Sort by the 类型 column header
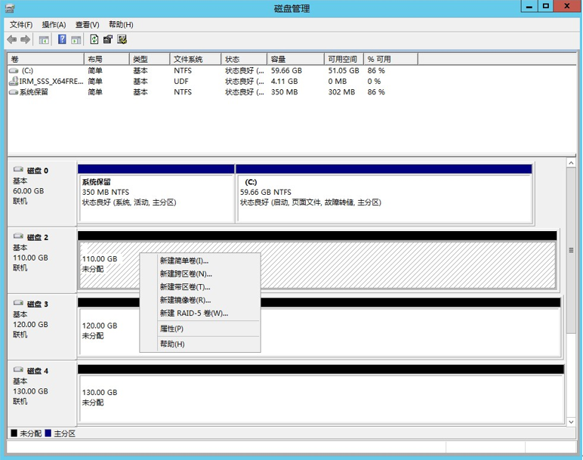The width and height of the screenshot is (583, 460). click(150, 59)
